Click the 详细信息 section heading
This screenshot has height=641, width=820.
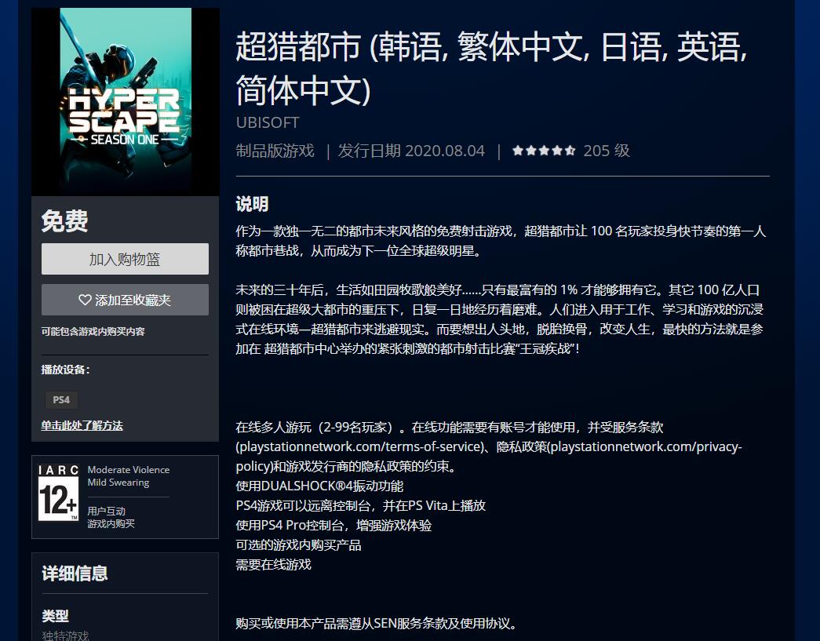click(75, 574)
